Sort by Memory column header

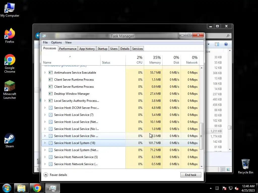(x=153, y=60)
